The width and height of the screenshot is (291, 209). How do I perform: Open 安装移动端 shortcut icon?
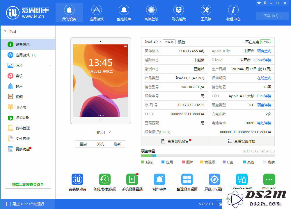77,179
